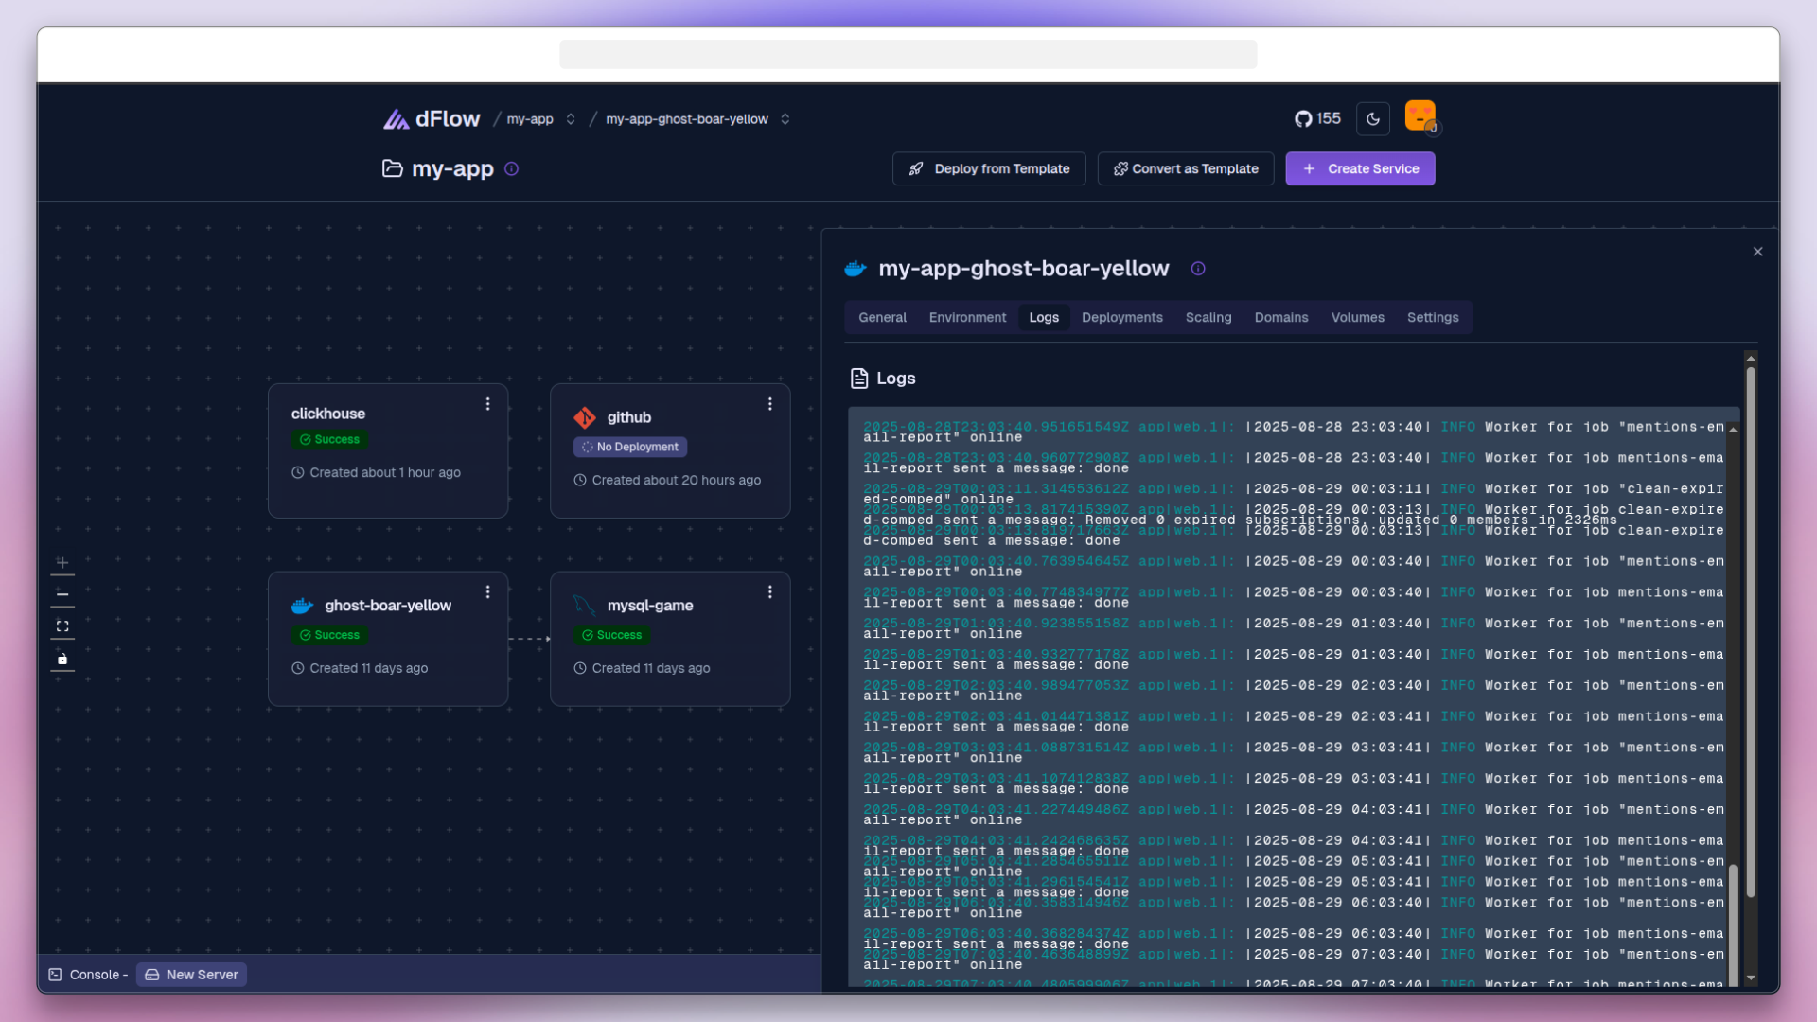
Task: Open the user avatar menu
Action: click(x=1420, y=116)
